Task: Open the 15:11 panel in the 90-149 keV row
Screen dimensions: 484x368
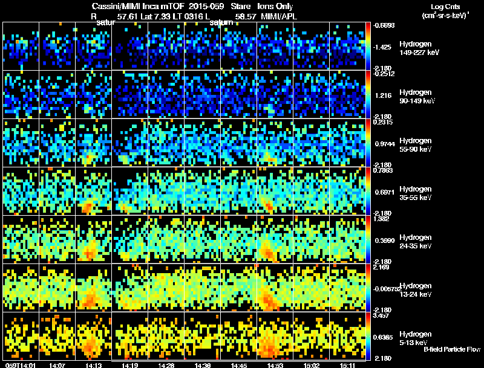Action: click(347, 94)
